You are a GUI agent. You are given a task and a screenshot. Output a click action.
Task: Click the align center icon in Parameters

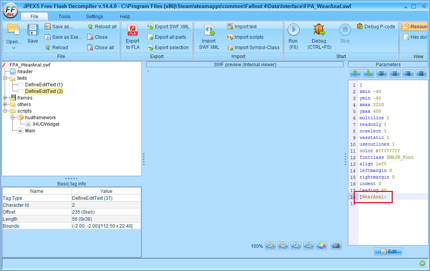395,74
